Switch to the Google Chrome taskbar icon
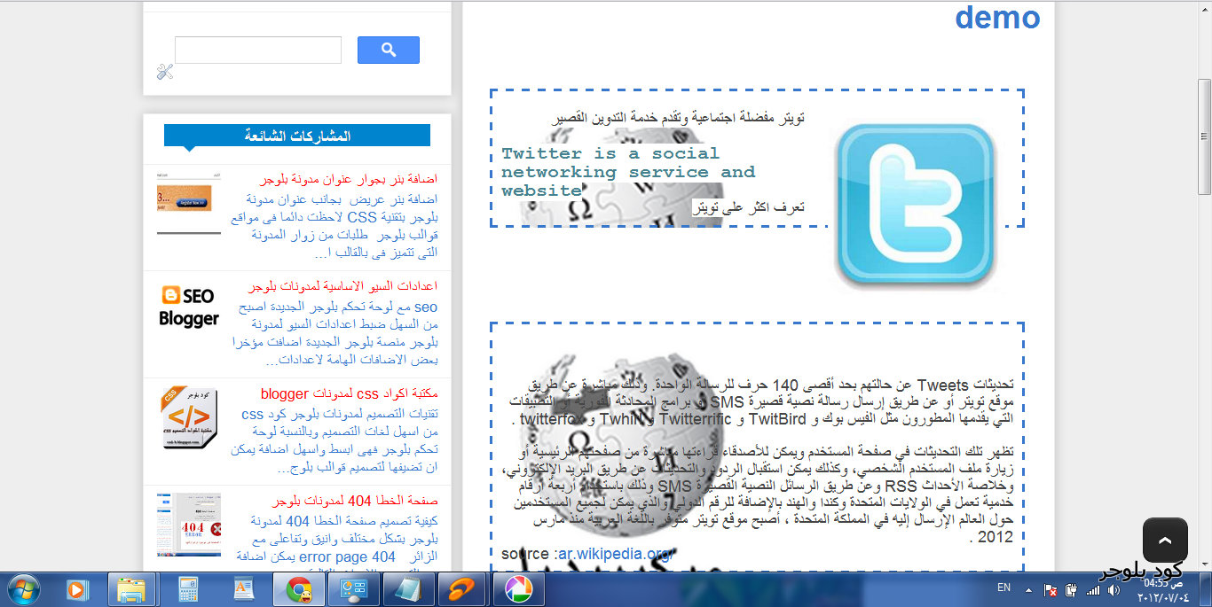 [298, 589]
